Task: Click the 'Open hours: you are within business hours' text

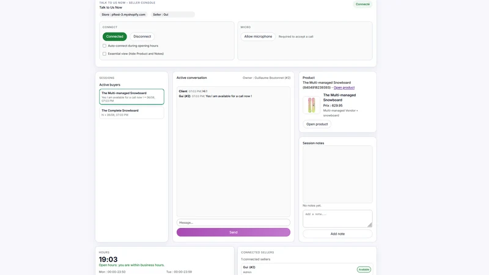Action: point(131,265)
